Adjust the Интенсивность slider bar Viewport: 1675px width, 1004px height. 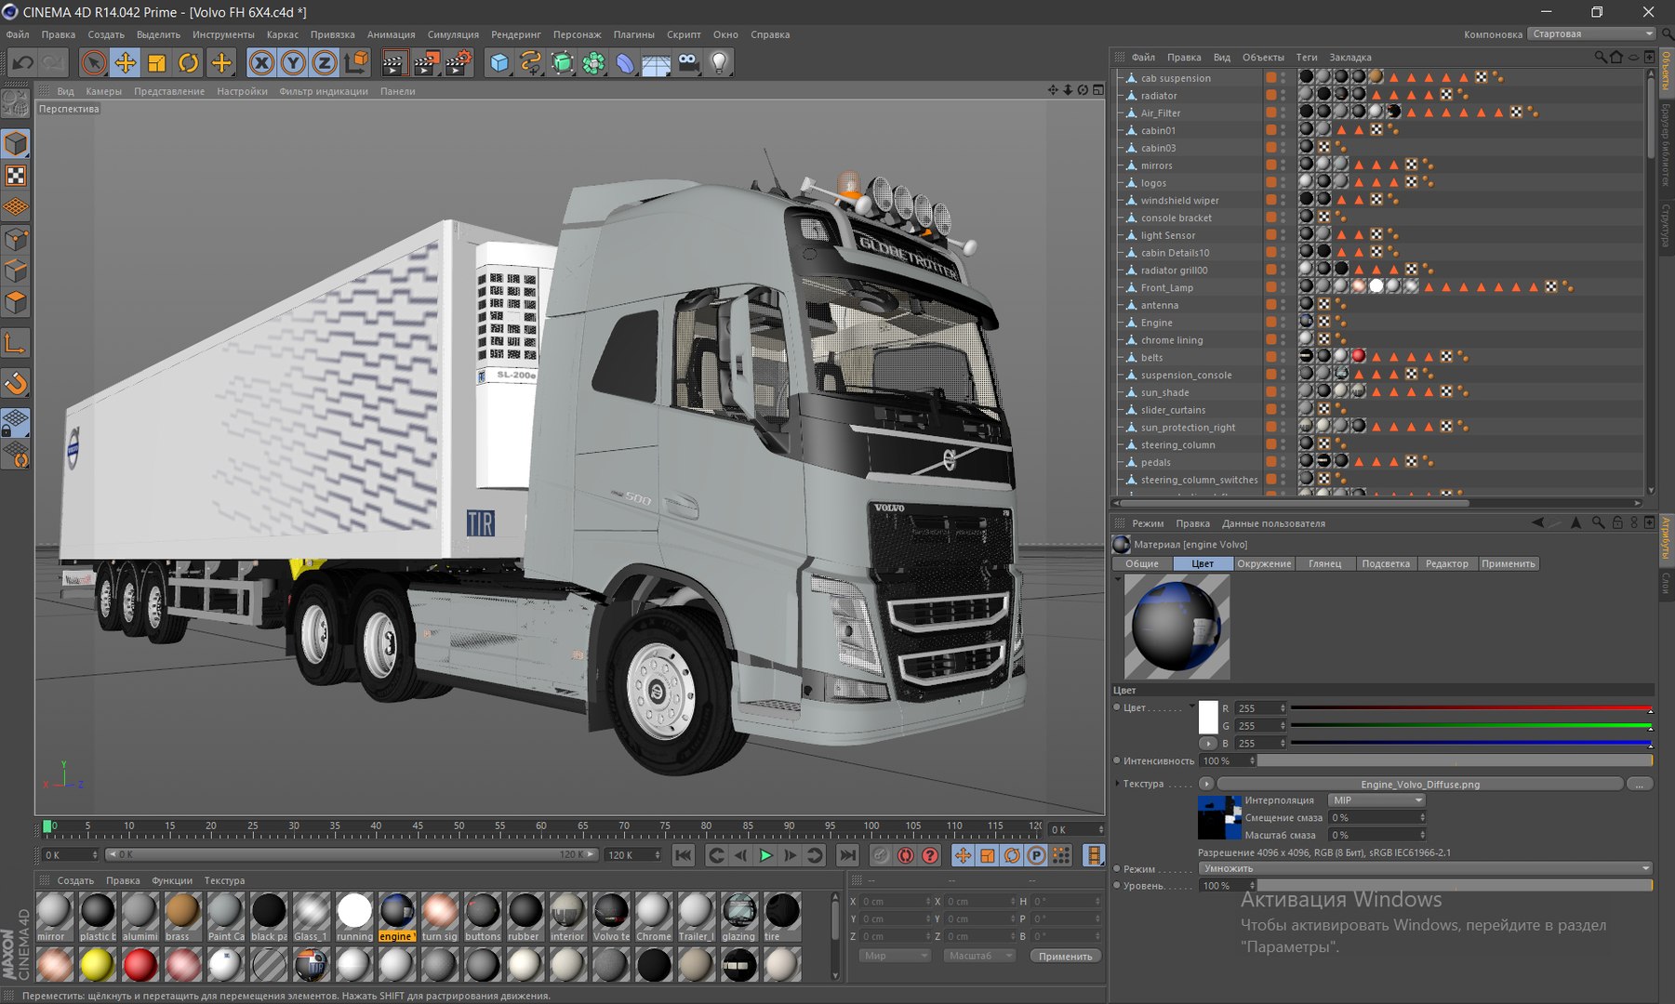click(x=1455, y=760)
